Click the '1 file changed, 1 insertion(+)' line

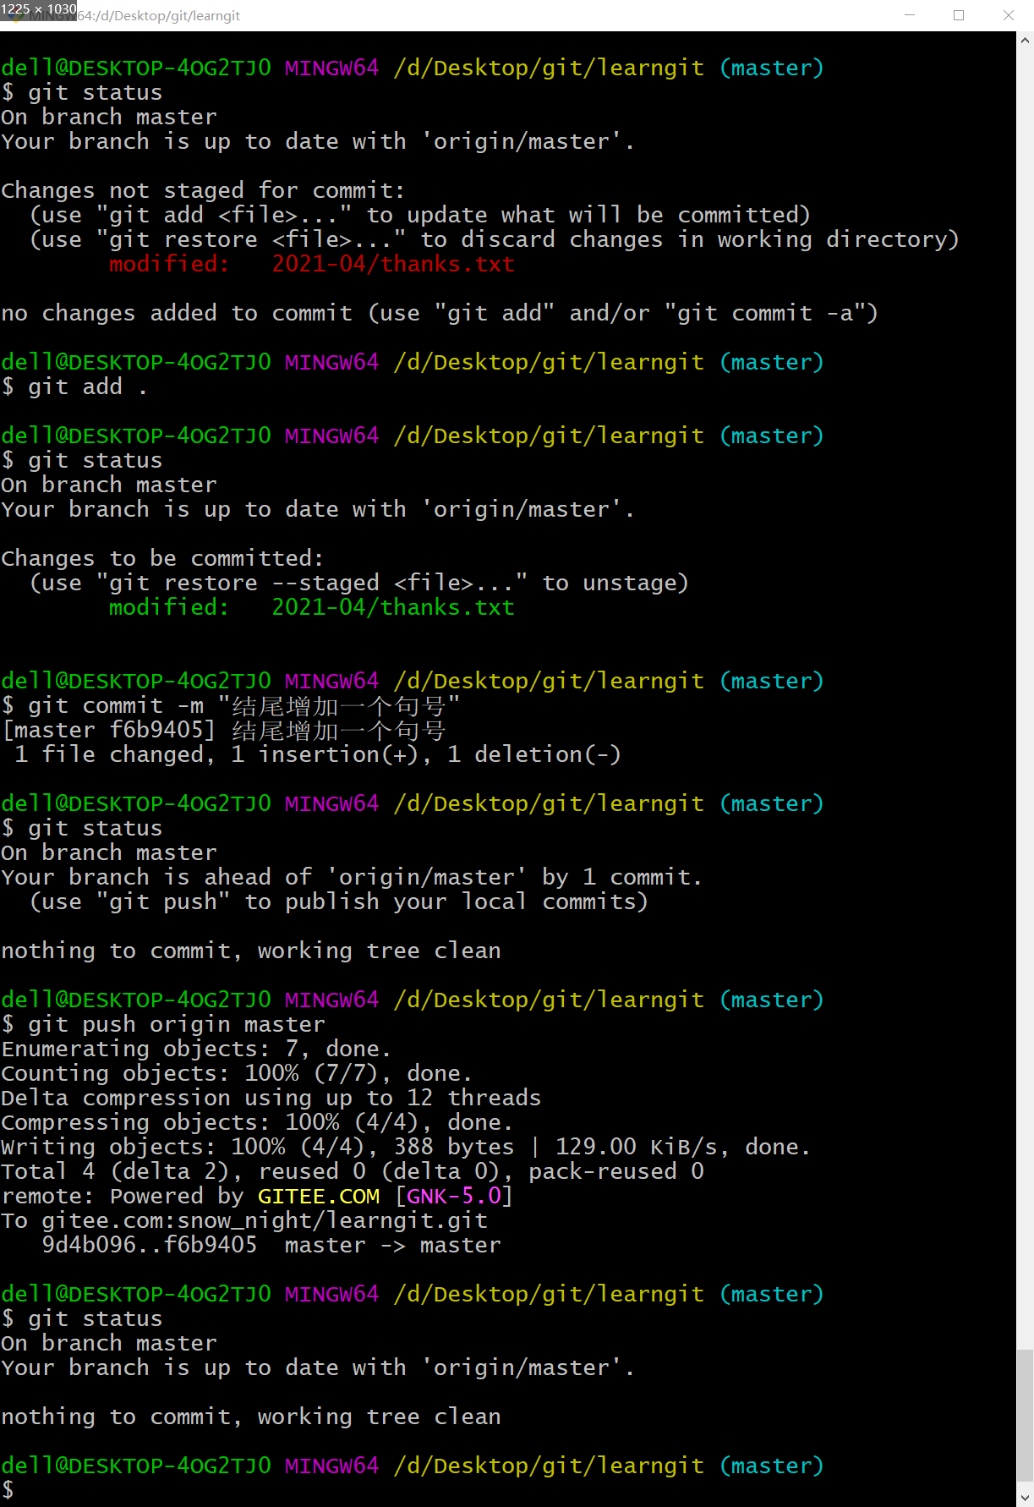point(318,754)
